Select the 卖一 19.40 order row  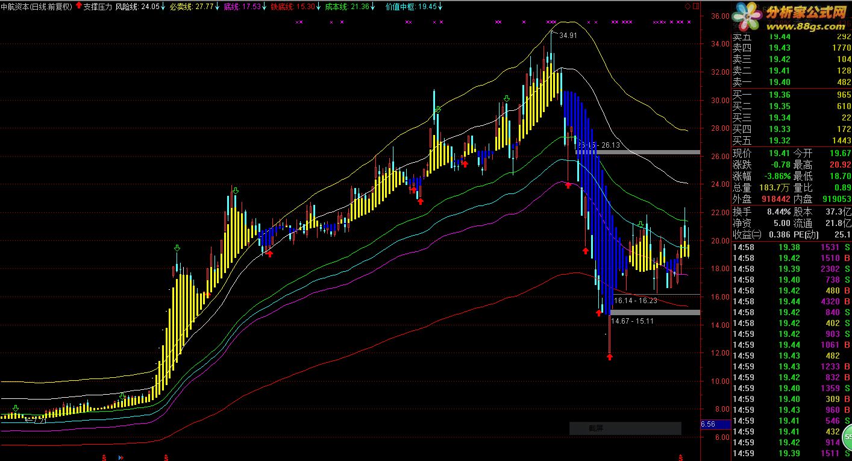(x=792, y=82)
